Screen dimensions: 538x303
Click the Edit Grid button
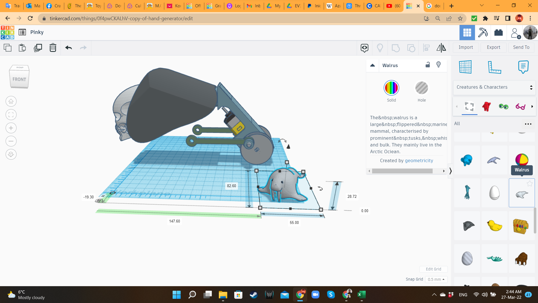click(x=433, y=269)
